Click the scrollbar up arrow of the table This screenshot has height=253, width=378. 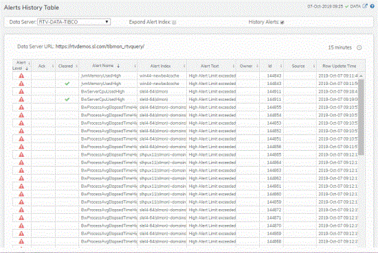coord(361,76)
